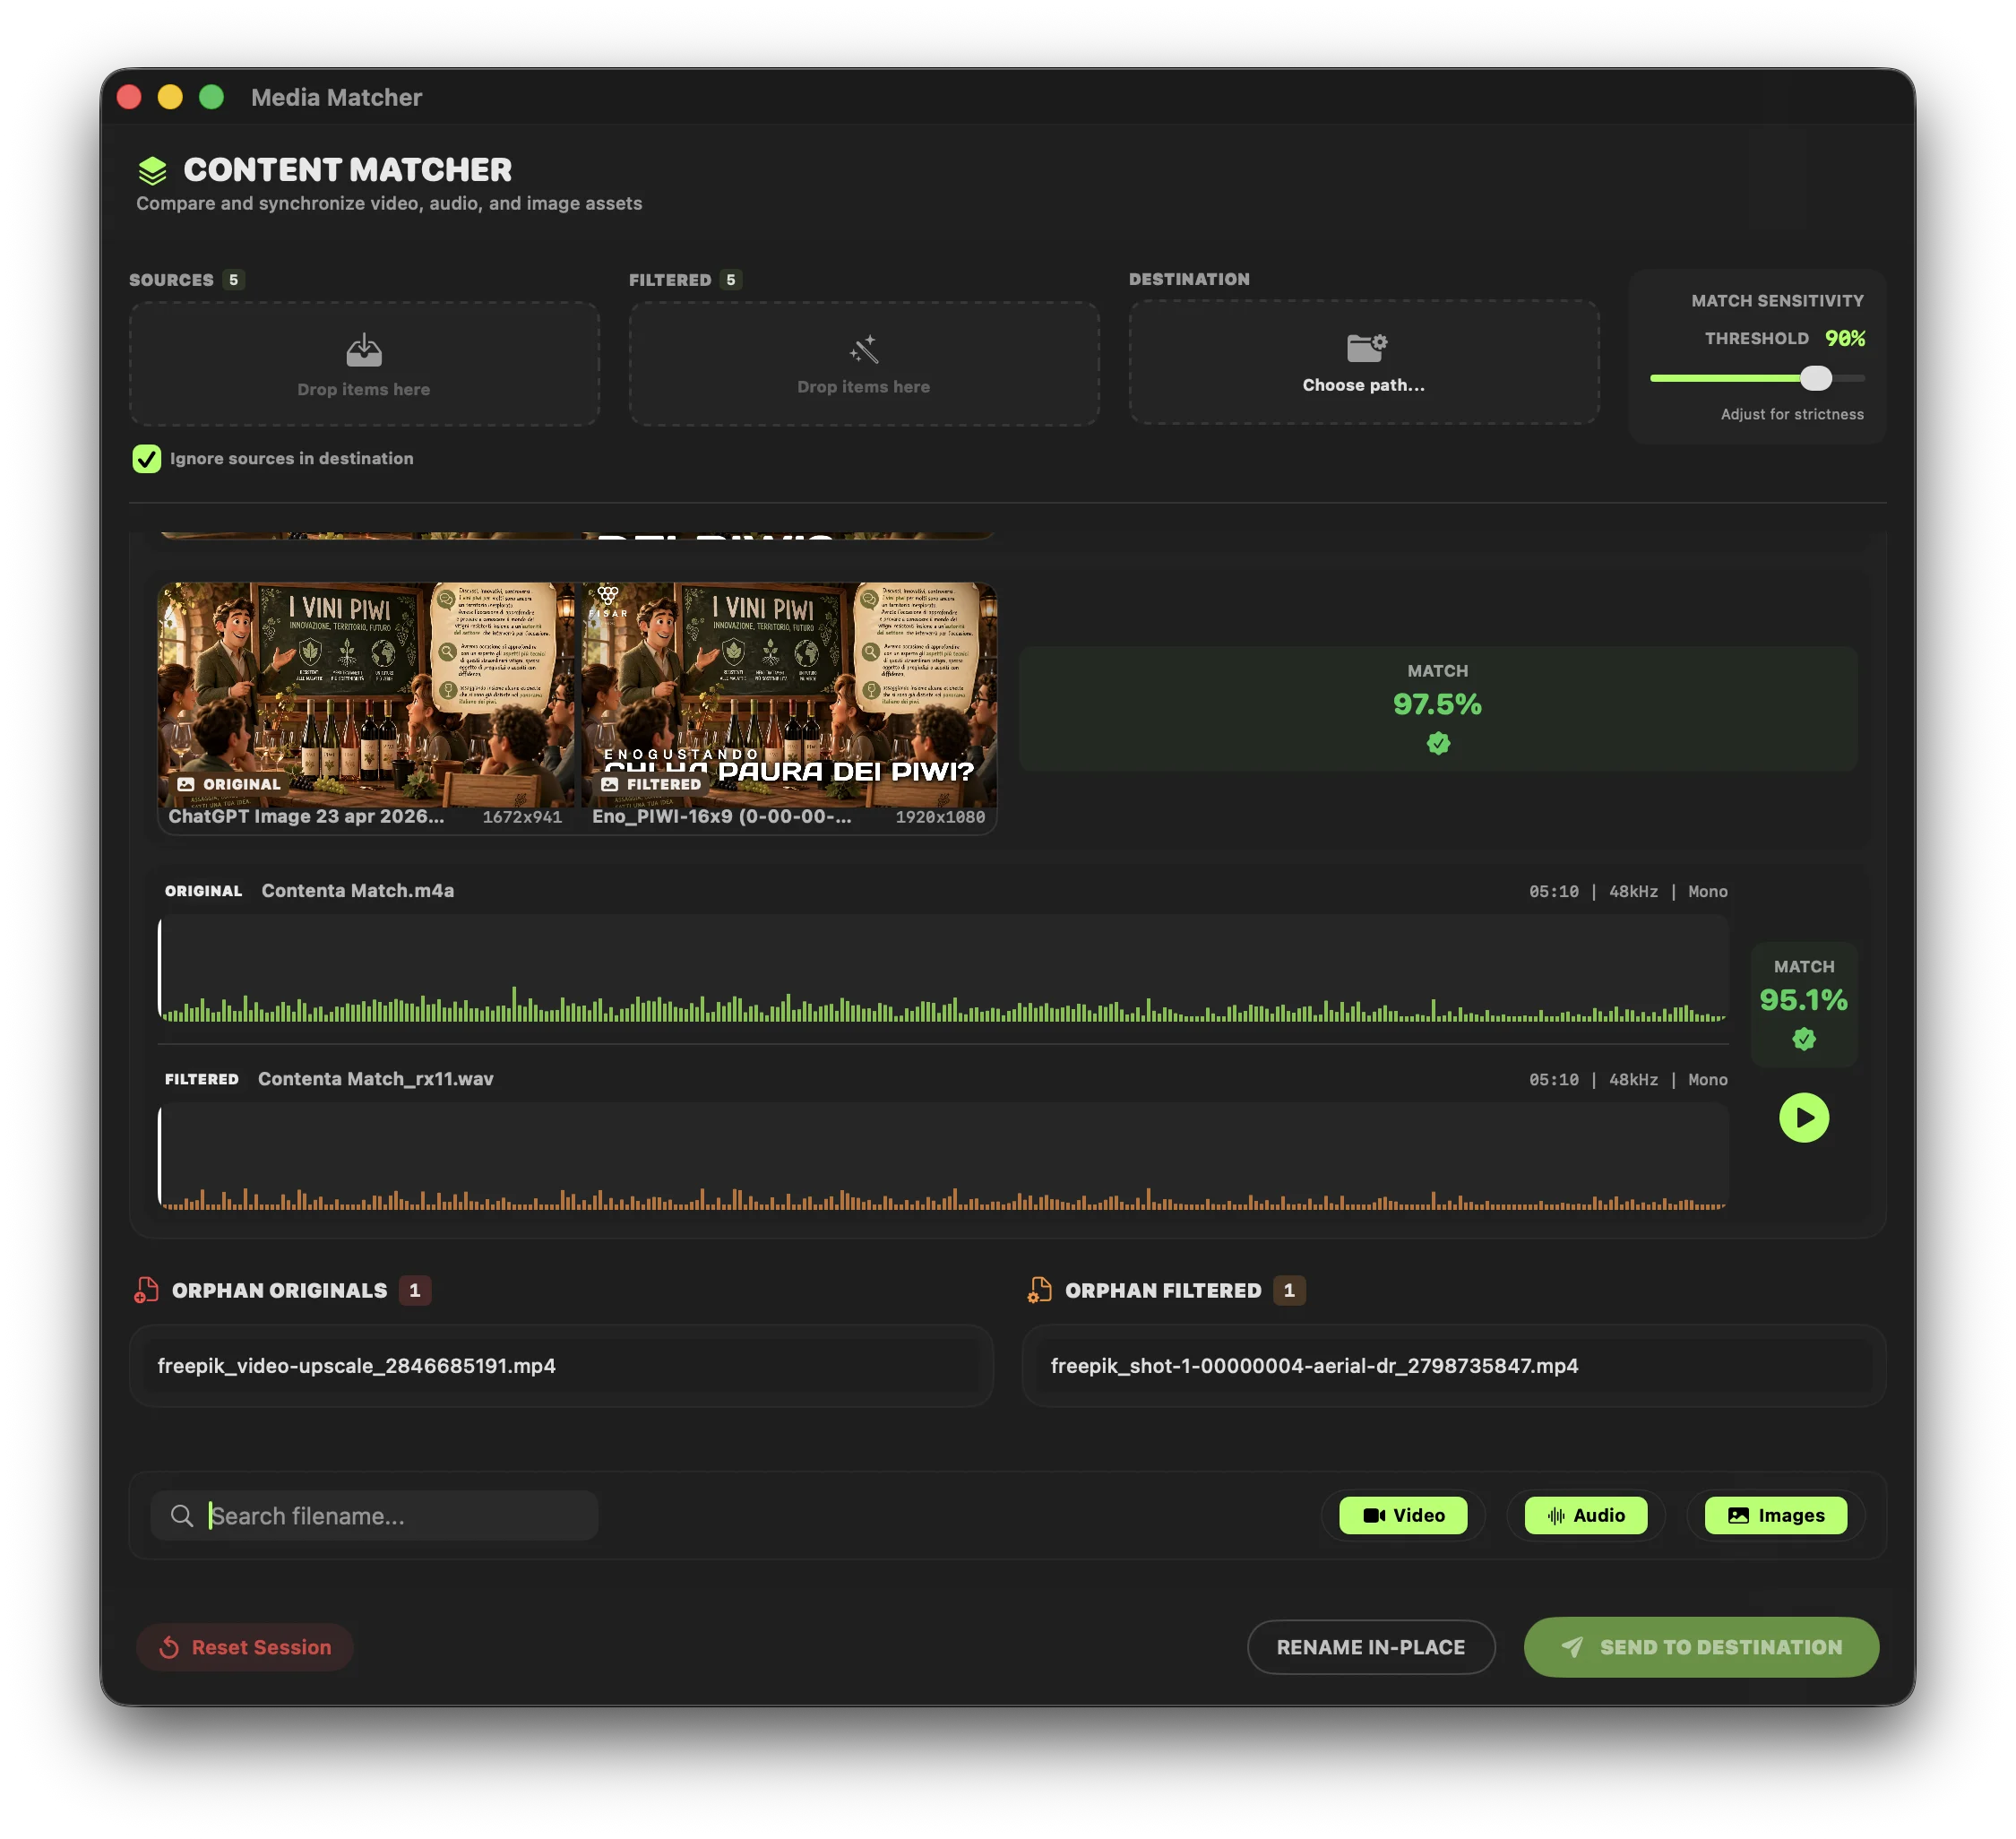Screen dimensions: 2016x1839
Task: Click the ChatGPT Image 23 apr 2026 filename
Action: [306, 816]
